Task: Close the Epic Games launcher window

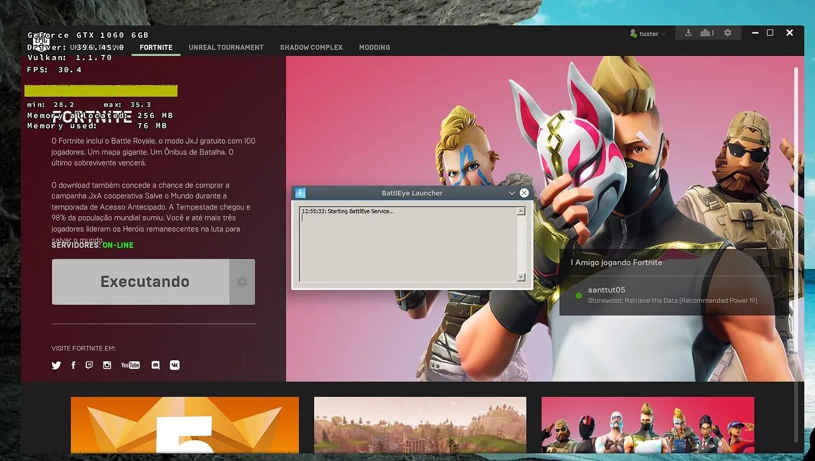Action: tap(790, 33)
